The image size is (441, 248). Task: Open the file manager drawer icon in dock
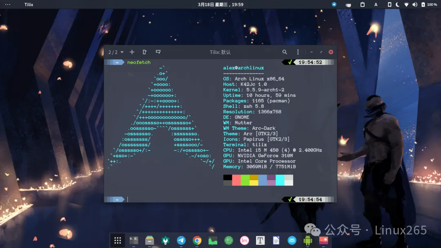click(149, 240)
